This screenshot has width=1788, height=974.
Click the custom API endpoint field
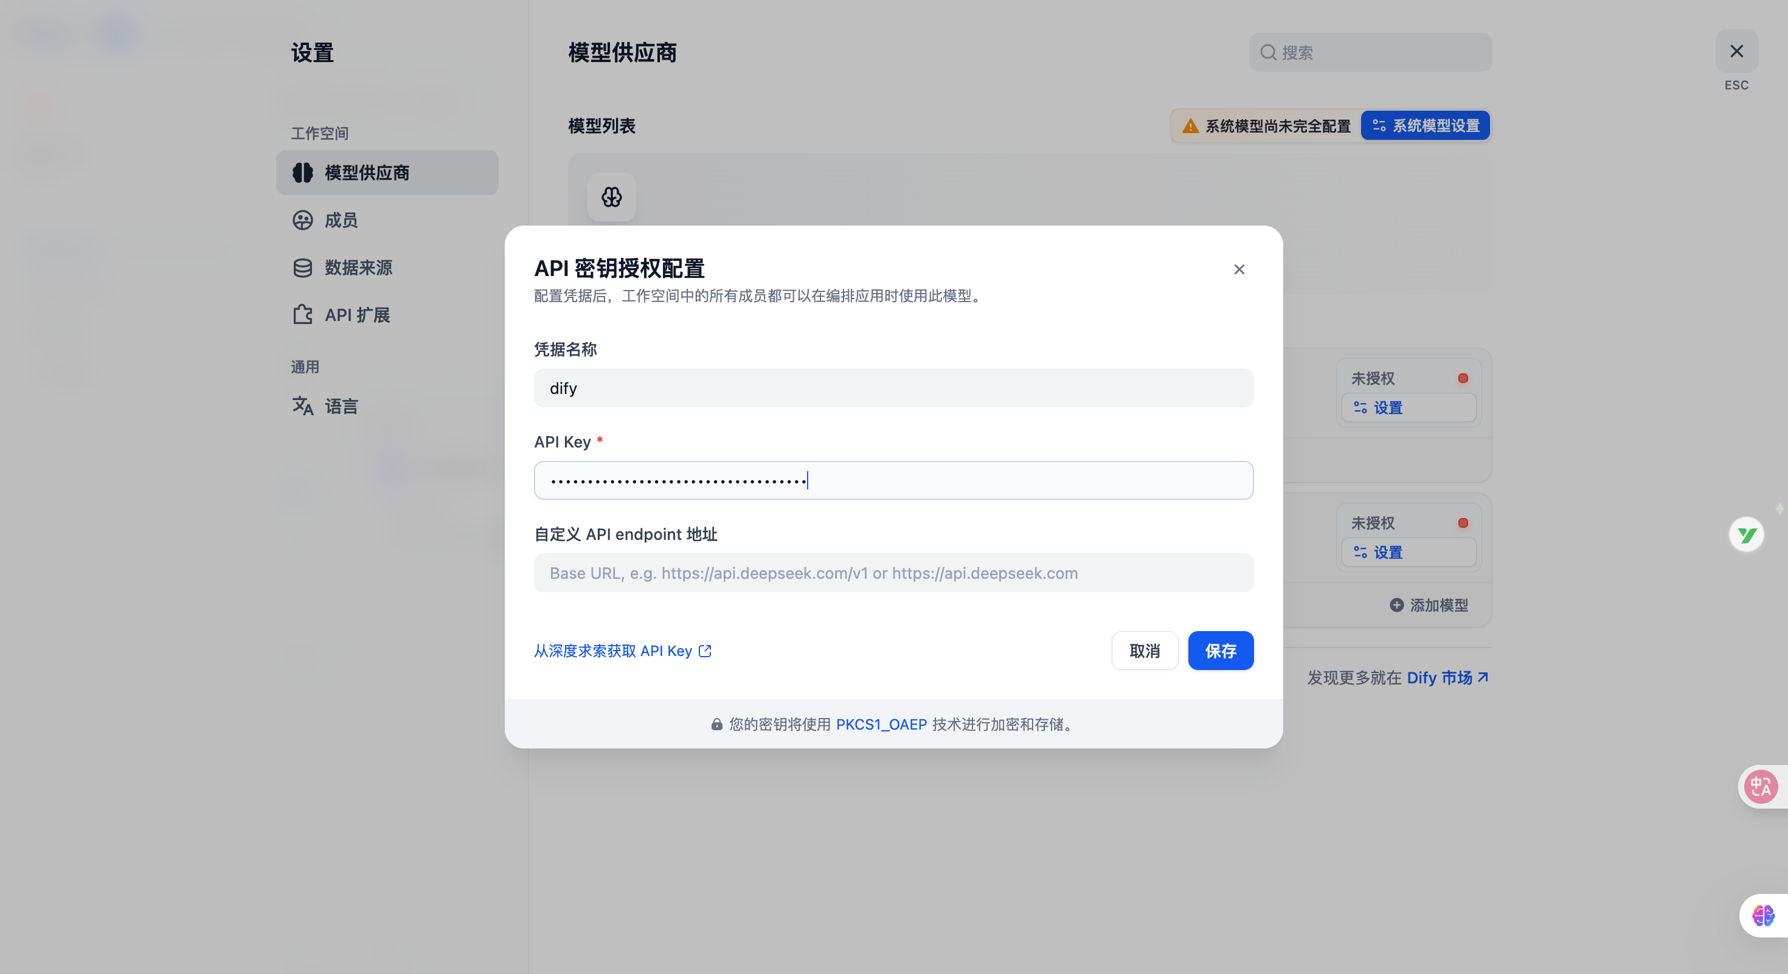click(x=893, y=573)
